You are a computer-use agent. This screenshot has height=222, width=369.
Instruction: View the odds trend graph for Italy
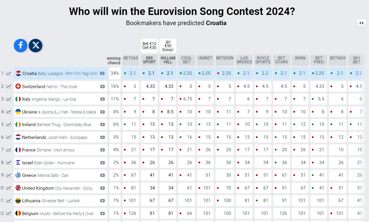pyautogui.click(x=8, y=99)
